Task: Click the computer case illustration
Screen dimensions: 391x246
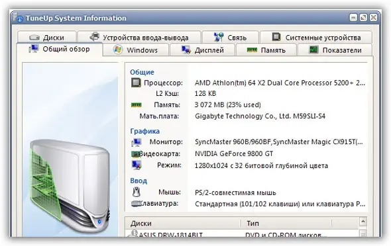Action: click(x=70, y=185)
